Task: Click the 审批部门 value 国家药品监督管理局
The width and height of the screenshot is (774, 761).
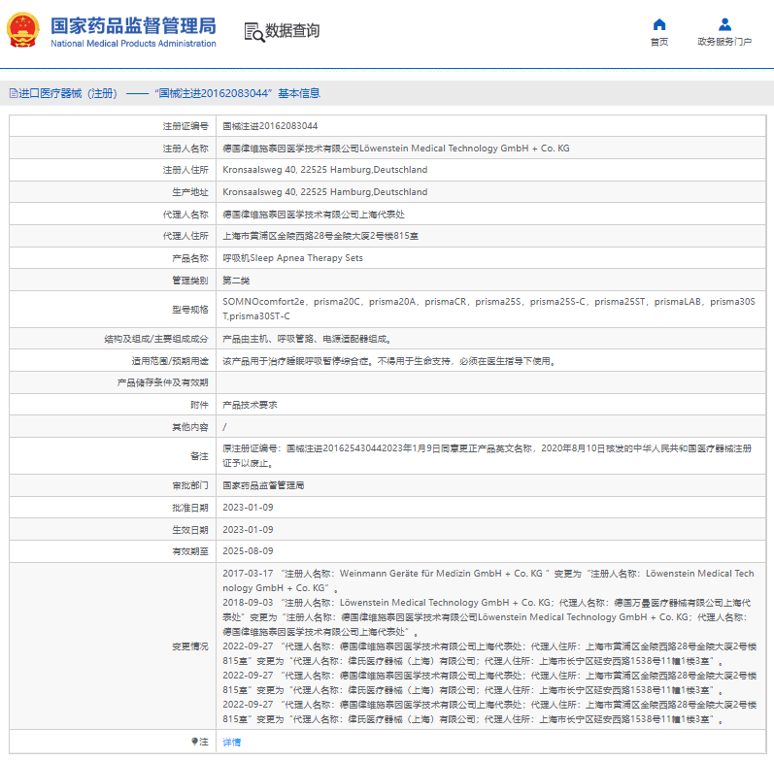Action: [x=263, y=485]
